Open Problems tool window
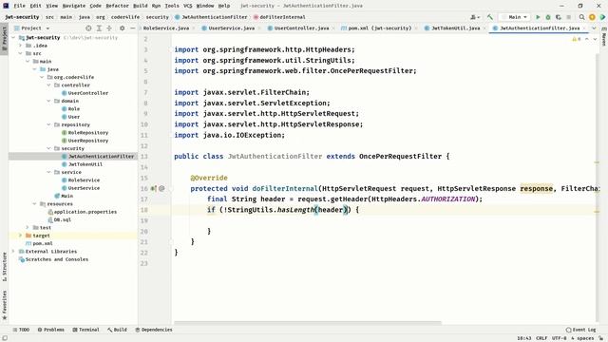Screen dimensions: 608x342 point(50,330)
